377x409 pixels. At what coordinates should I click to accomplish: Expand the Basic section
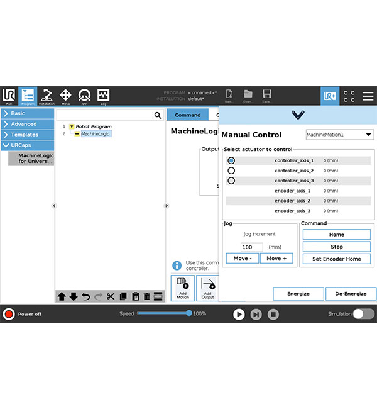coord(28,113)
